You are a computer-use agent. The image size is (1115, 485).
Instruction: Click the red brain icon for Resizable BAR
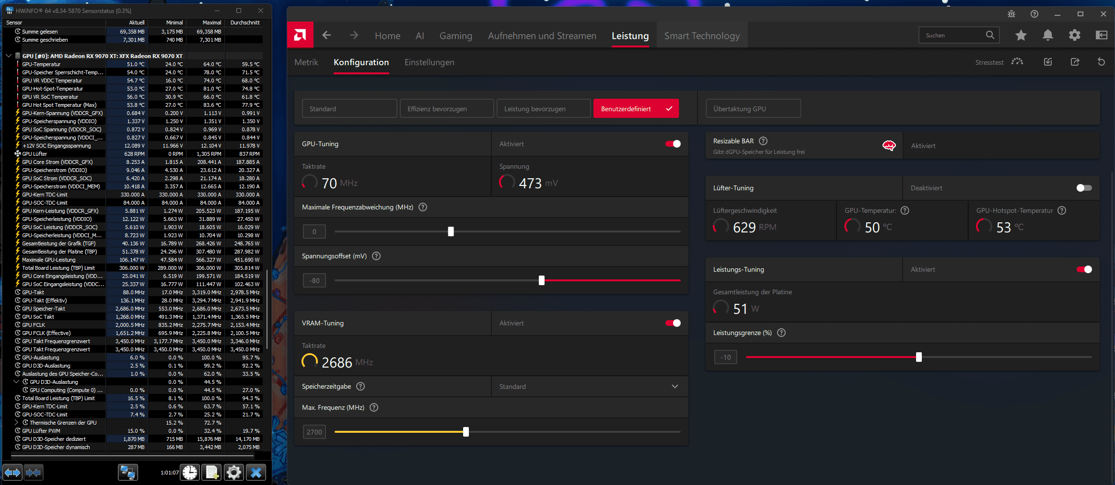pyautogui.click(x=889, y=146)
